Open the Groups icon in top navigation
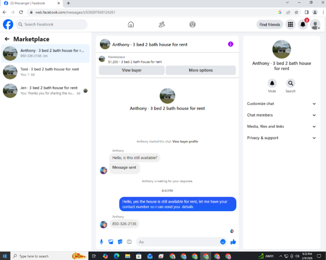Image resolution: width=326 pixels, height=260 pixels. click(192, 24)
